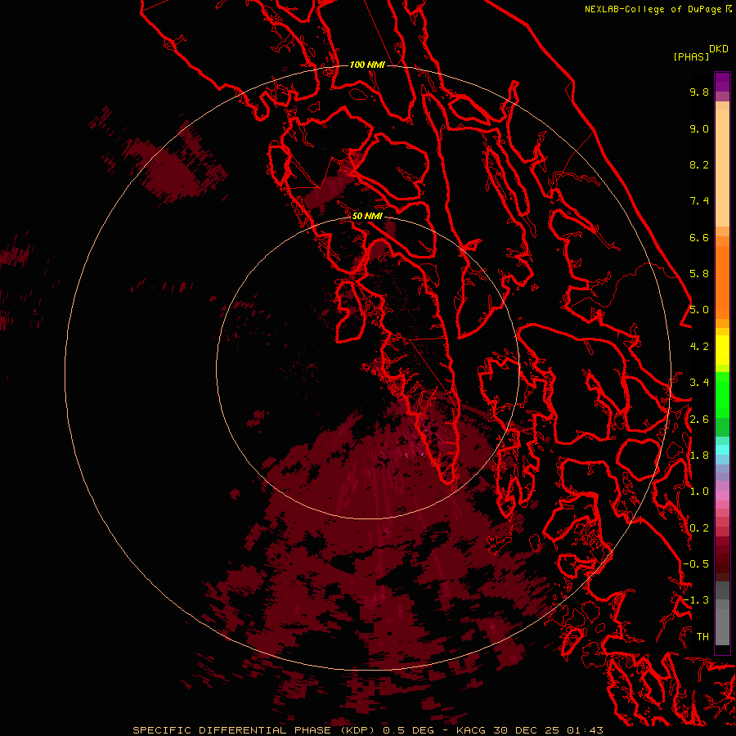Click the DKD product label

pyautogui.click(x=719, y=49)
